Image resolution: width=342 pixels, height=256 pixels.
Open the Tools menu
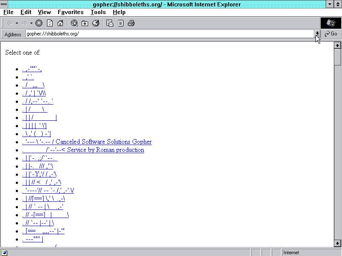pos(98,12)
